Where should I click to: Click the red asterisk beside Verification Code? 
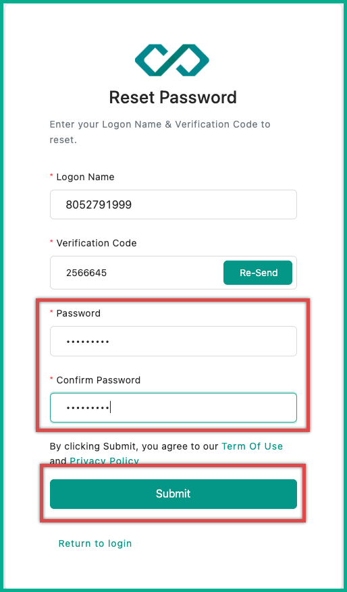(x=52, y=242)
